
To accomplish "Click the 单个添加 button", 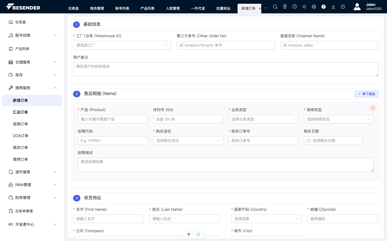I will click(367, 94).
